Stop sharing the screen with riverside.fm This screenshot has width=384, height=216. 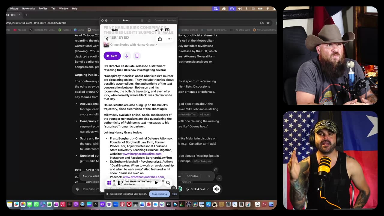tap(159, 194)
